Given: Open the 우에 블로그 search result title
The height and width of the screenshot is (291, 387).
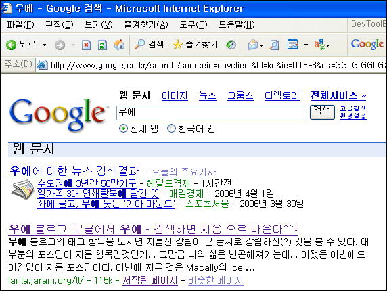Looking at the screenshot, I should click(x=154, y=229).
